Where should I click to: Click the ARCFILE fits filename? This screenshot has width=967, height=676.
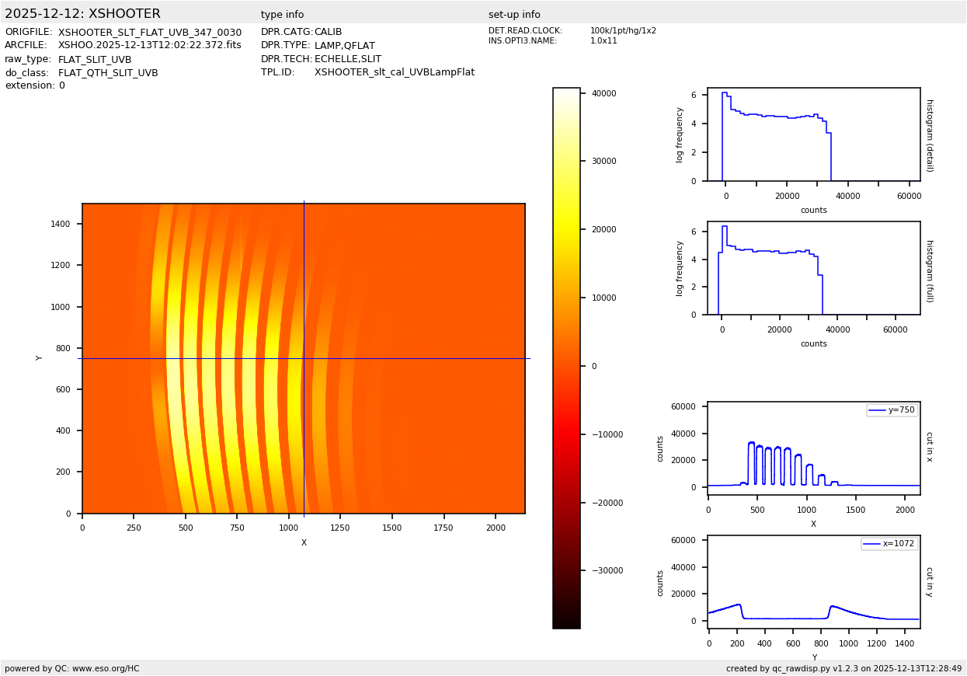pyautogui.click(x=149, y=45)
